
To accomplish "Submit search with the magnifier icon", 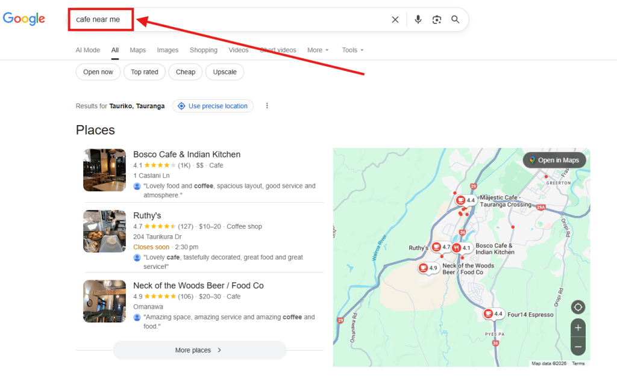I will pos(456,20).
